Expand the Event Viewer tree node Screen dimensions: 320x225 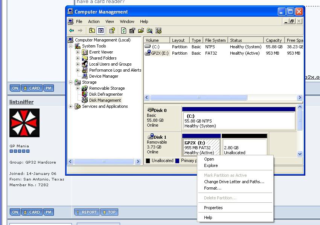[x=78, y=52]
